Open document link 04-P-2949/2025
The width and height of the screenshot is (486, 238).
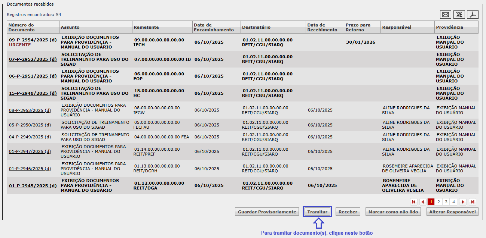tap(30, 137)
